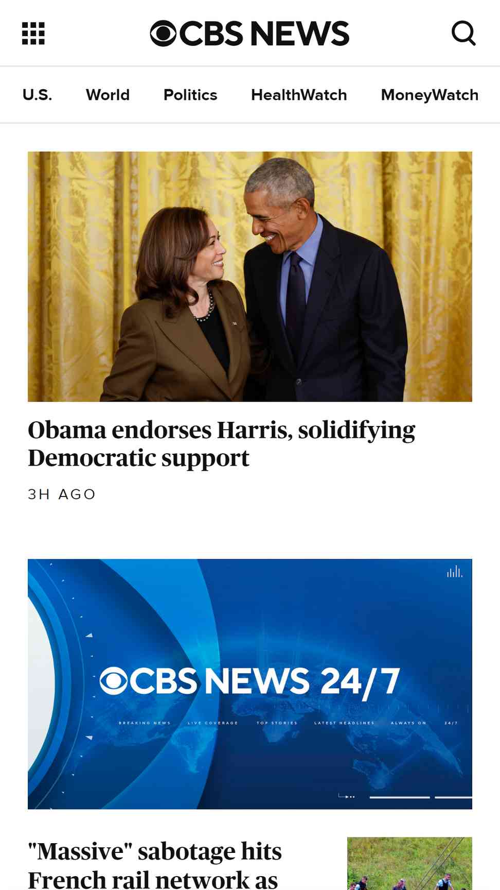Click the Obama and Harris photo

[x=250, y=277]
